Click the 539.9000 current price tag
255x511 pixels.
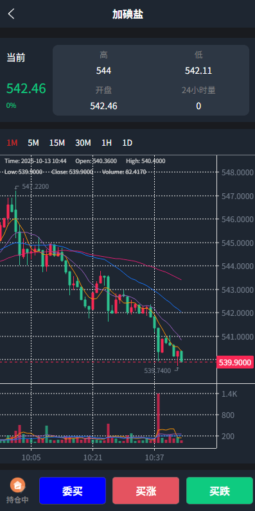[235, 363]
